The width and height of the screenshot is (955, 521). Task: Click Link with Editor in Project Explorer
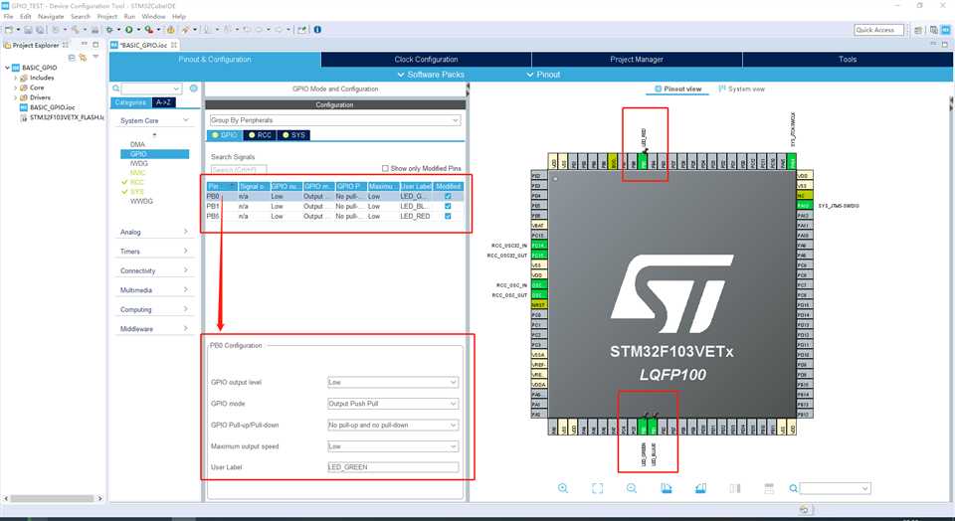83,58
